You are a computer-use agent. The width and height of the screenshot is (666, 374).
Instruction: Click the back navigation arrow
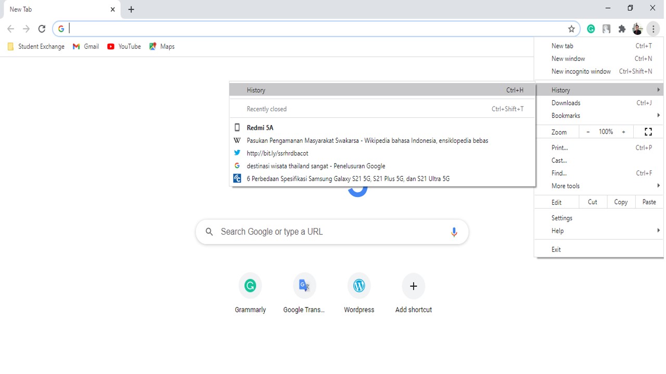10,29
